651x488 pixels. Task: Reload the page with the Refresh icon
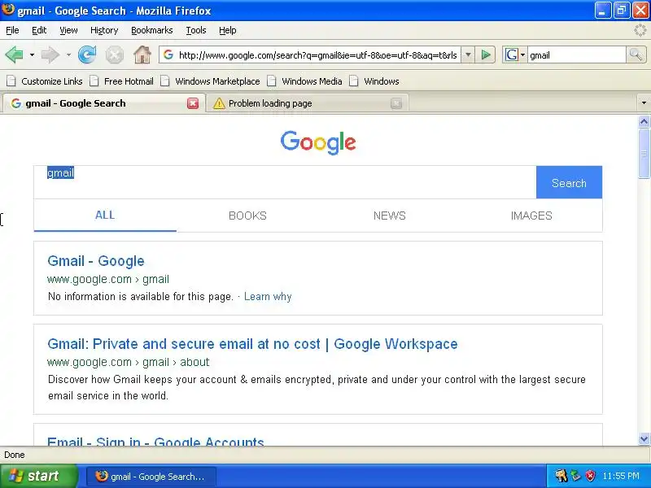click(x=87, y=54)
